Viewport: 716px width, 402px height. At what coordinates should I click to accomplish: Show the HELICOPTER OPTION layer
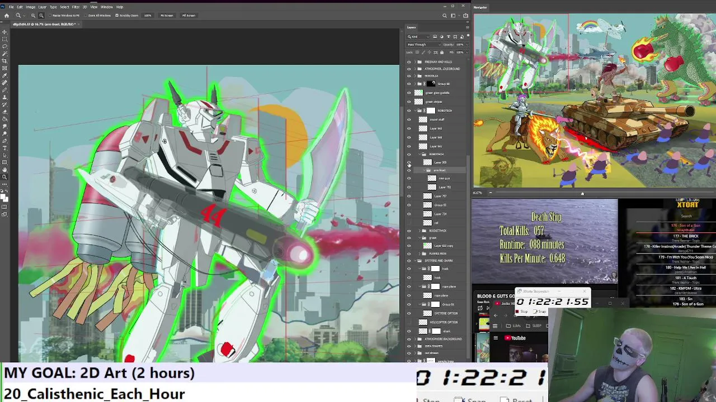[x=409, y=322]
